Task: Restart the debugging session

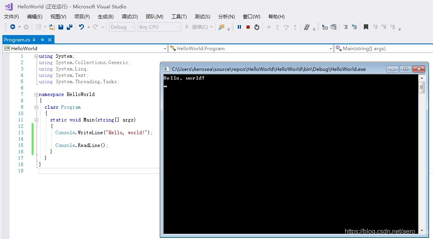Action: coord(257,27)
